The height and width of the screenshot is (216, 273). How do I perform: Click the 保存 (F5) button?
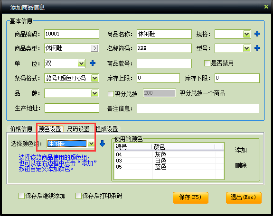[190, 198]
